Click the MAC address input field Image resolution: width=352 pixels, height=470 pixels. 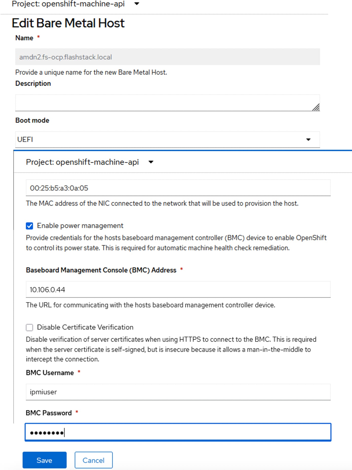[x=178, y=188]
